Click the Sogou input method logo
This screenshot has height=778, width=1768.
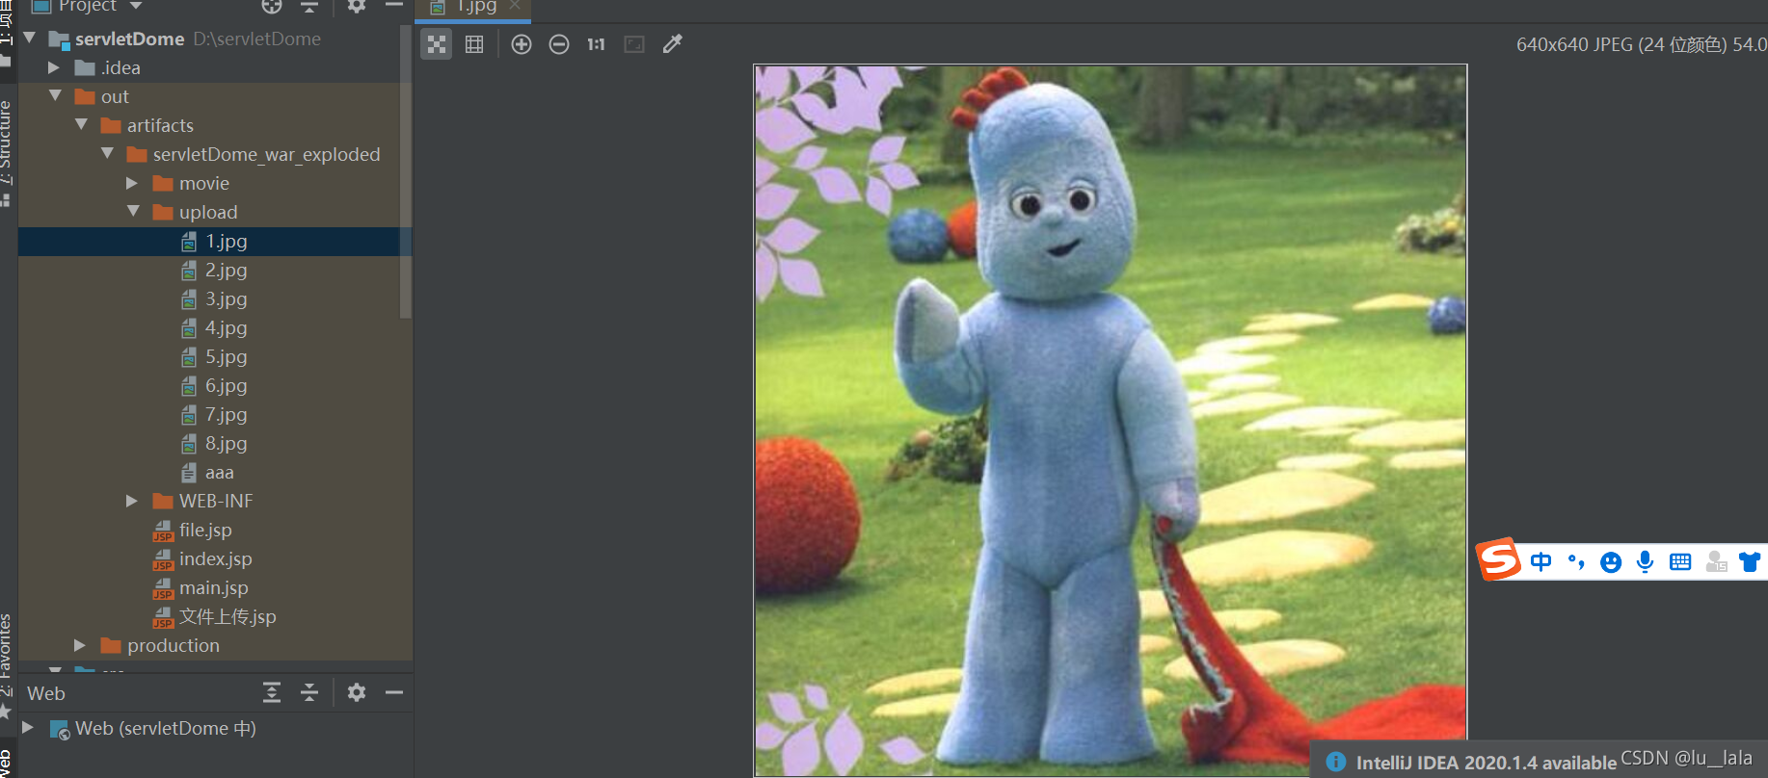pyautogui.click(x=1499, y=559)
